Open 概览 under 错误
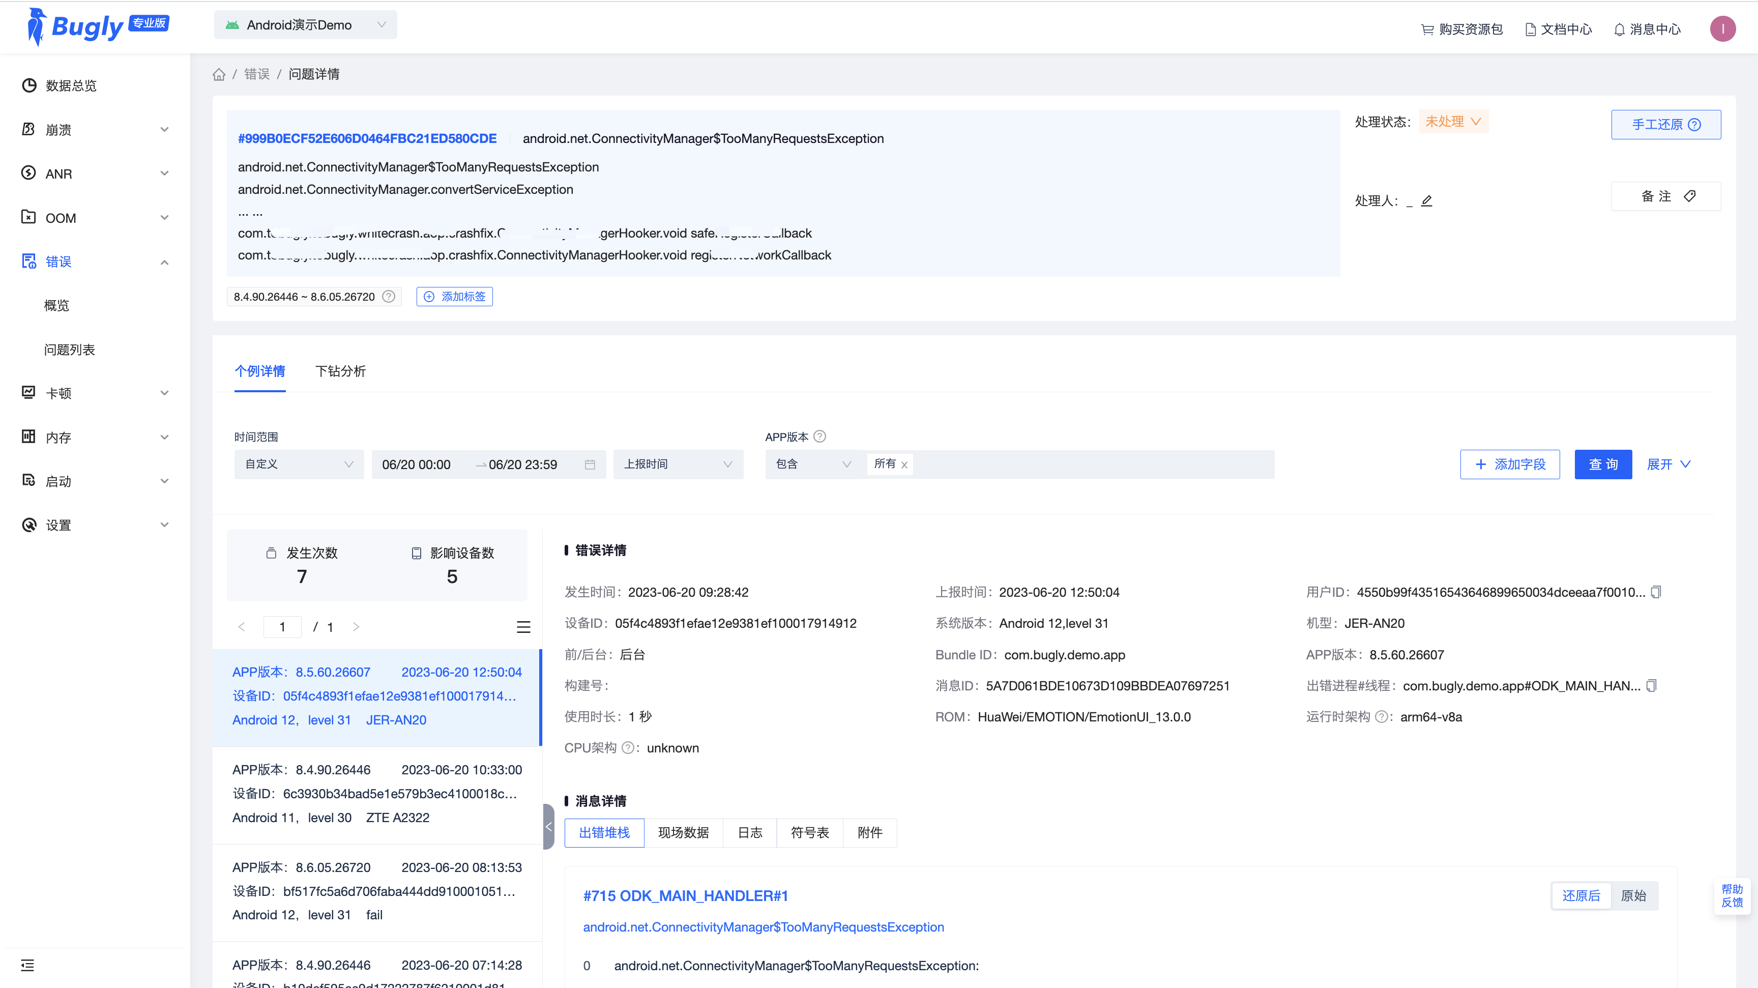The height and width of the screenshot is (988, 1758). click(x=56, y=306)
